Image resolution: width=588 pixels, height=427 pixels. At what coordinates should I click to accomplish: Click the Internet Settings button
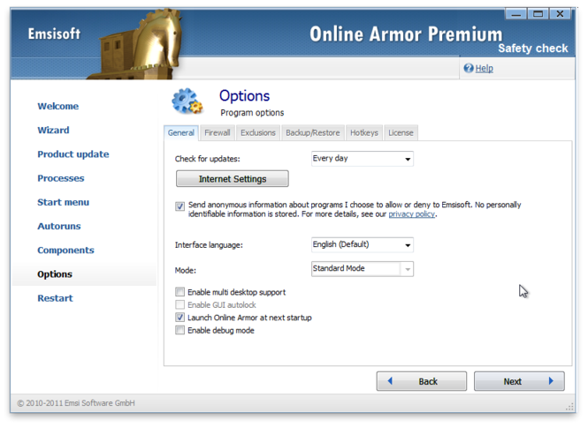click(x=233, y=179)
